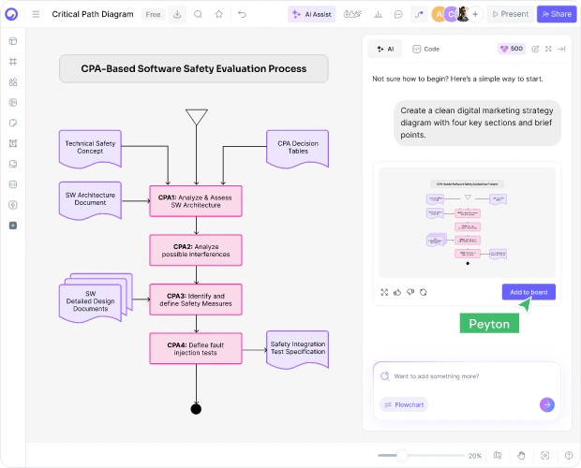Image resolution: width=581 pixels, height=468 pixels.
Task: Click the collaborator avatar C
Action: click(451, 14)
